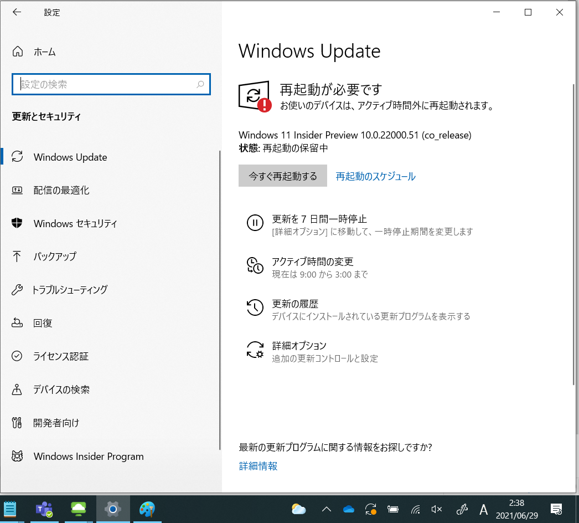Open the 配信の最適化 icon
The width and height of the screenshot is (579, 523).
coord(17,190)
